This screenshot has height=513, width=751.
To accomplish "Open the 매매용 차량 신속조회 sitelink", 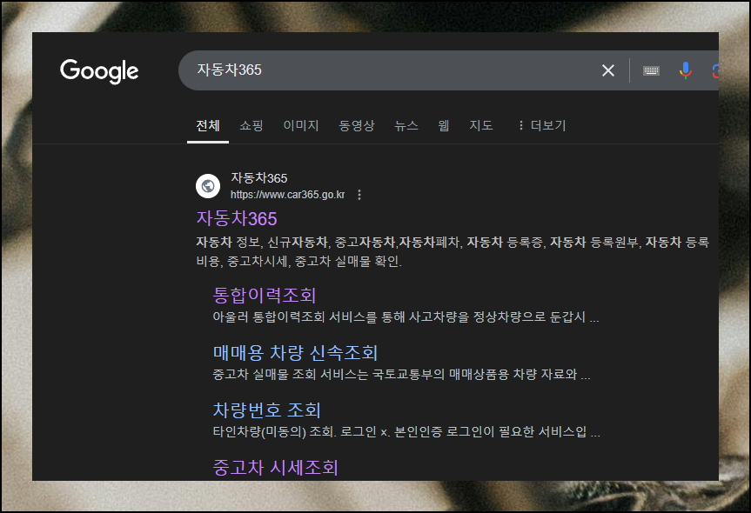I will point(295,353).
